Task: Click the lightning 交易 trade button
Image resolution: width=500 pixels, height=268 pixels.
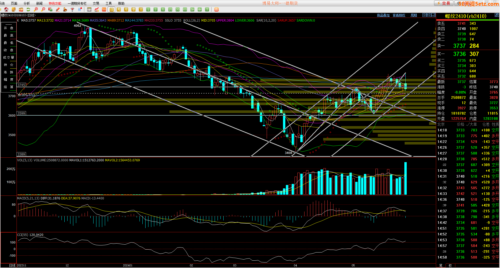Action: 443,3
